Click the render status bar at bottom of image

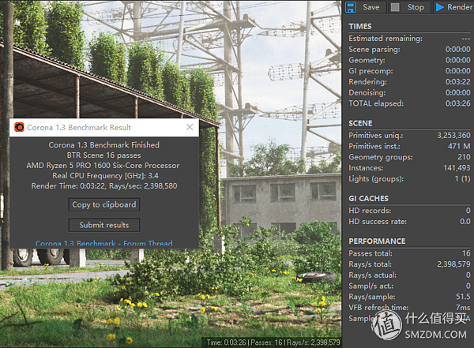point(273,342)
